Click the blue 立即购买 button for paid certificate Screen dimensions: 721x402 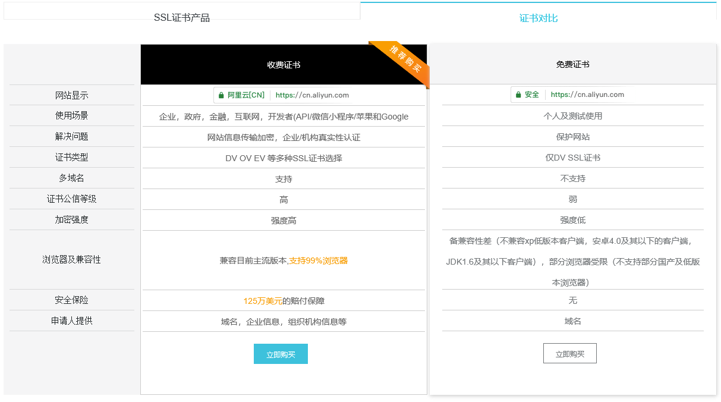point(281,354)
